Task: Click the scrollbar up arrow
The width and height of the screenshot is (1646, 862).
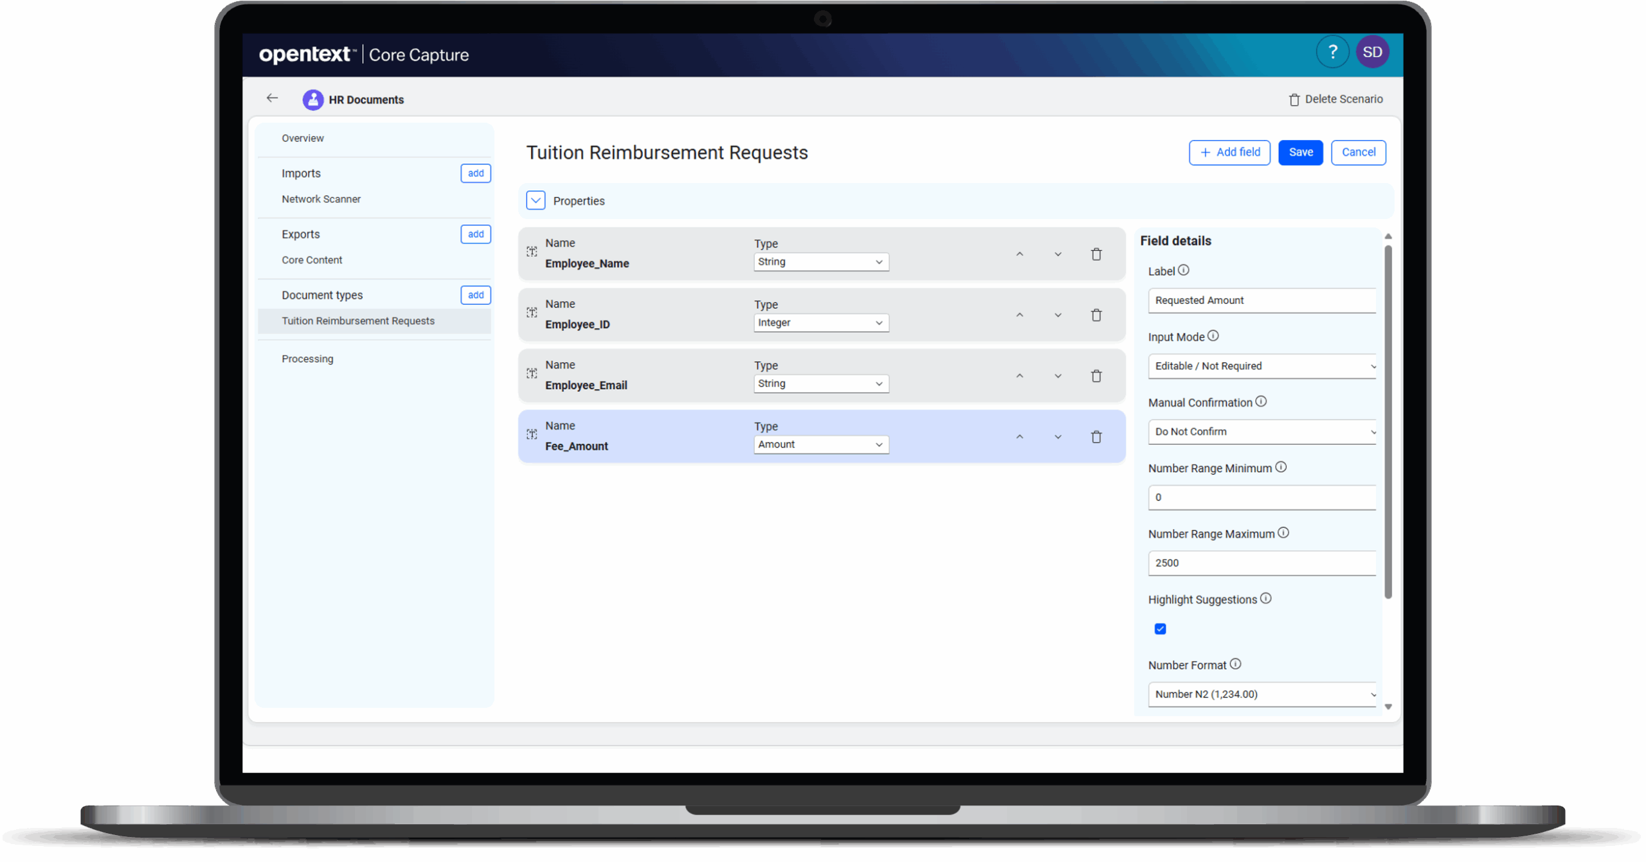Action: coord(1388,236)
